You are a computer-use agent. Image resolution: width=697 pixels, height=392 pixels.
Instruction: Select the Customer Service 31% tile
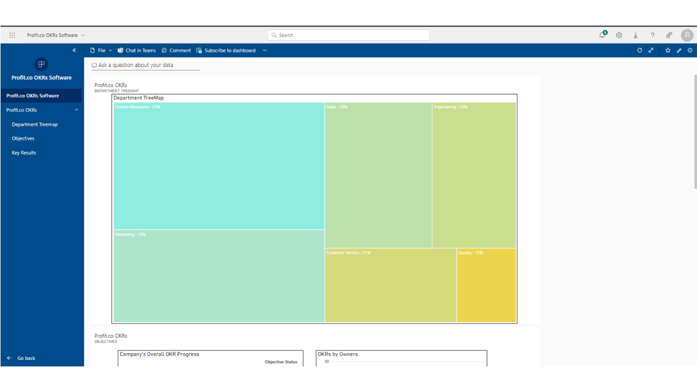click(390, 285)
